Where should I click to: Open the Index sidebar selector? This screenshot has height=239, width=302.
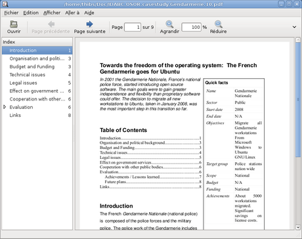tap(37, 42)
